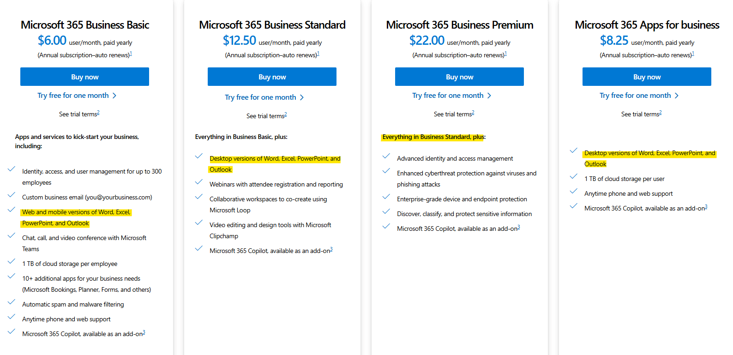The height and width of the screenshot is (355, 733).
Task: Open footnote 3 on Business Premium Copilot add-on
Action: click(519, 227)
